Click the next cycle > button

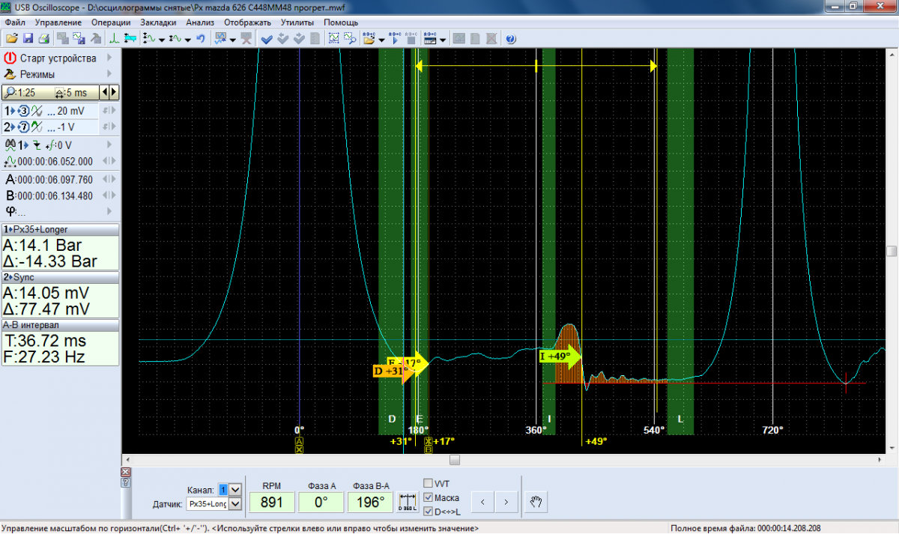pyautogui.click(x=506, y=502)
